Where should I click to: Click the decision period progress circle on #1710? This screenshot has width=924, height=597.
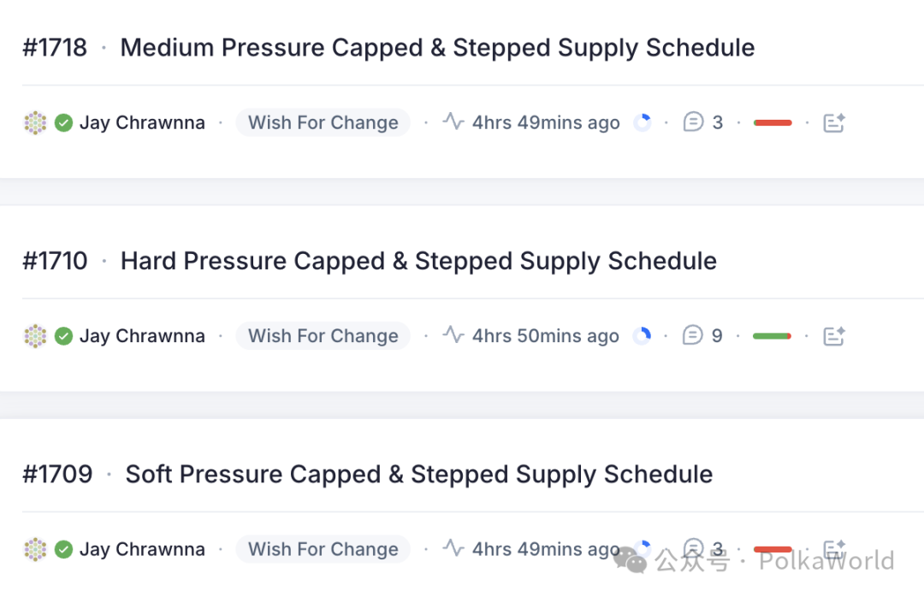coord(642,336)
